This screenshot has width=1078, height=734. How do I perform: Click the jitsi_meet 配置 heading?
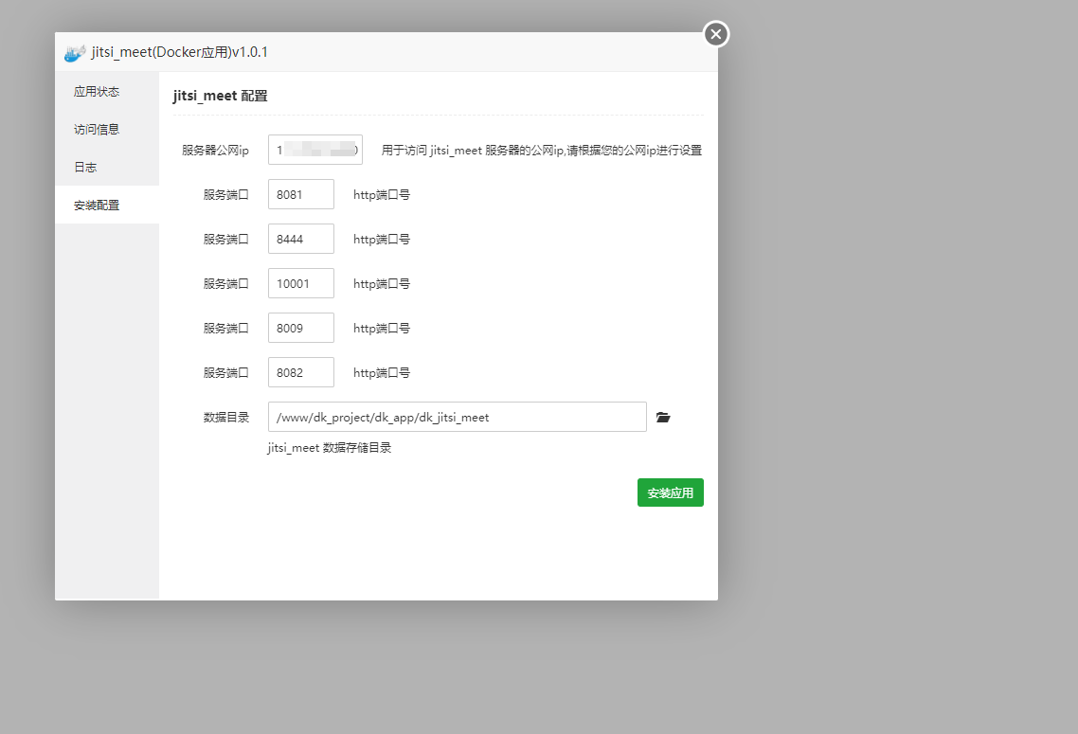[220, 96]
